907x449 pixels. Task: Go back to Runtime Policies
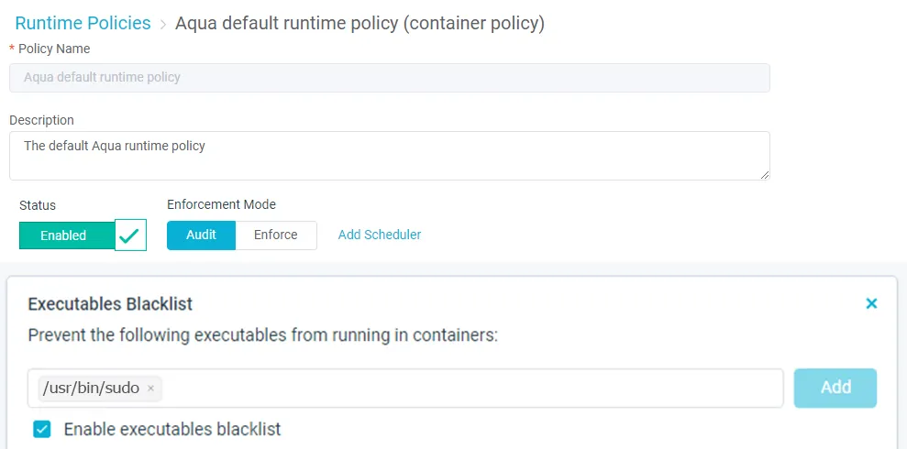click(x=83, y=23)
